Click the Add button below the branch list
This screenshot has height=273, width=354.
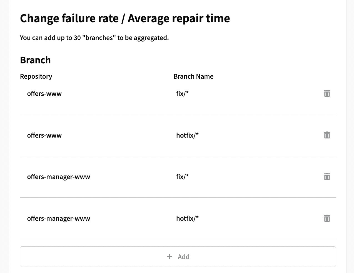[178, 257]
